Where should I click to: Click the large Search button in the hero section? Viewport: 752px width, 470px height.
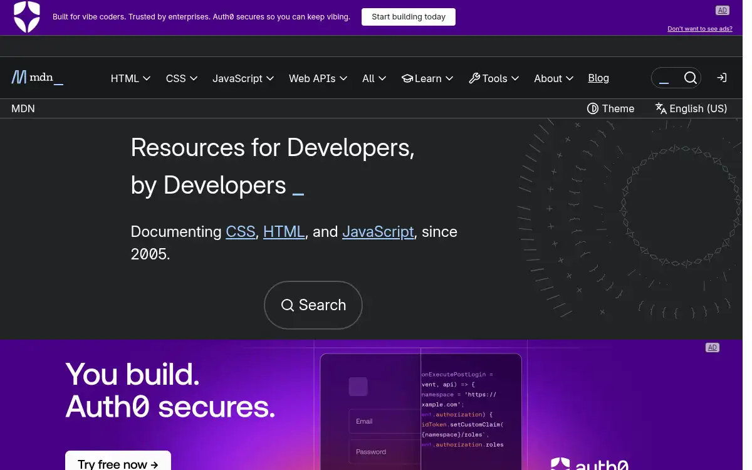[x=313, y=305]
